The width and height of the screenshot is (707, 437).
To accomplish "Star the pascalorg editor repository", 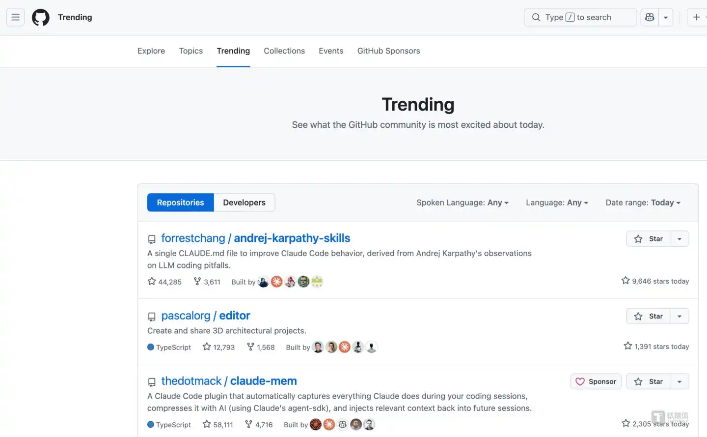I will 649,316.
